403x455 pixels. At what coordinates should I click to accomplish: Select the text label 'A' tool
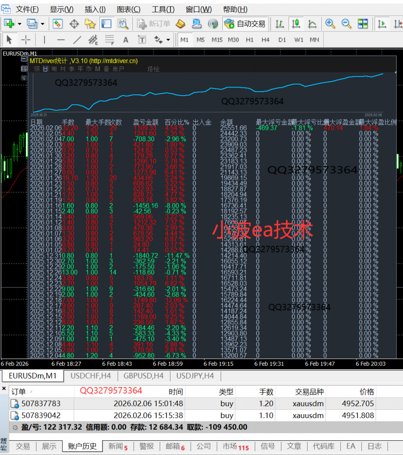click(x=126, y=40)
